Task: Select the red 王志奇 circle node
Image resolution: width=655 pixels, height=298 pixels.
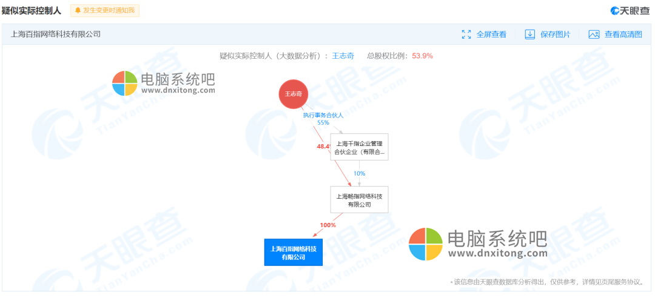Action: [x=294, y=94]
